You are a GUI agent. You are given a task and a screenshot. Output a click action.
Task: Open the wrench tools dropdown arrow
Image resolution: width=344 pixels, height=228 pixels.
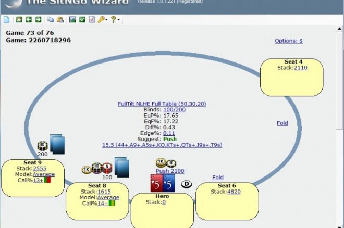[106, 20]
